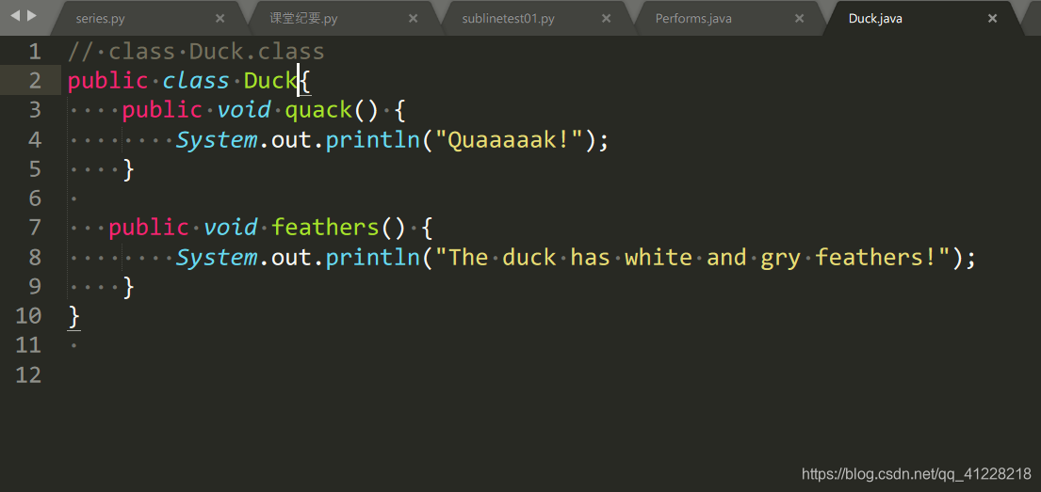The image size is (1041, 492).
Task: Go to previous tab with left arrow
Action: 16,15
